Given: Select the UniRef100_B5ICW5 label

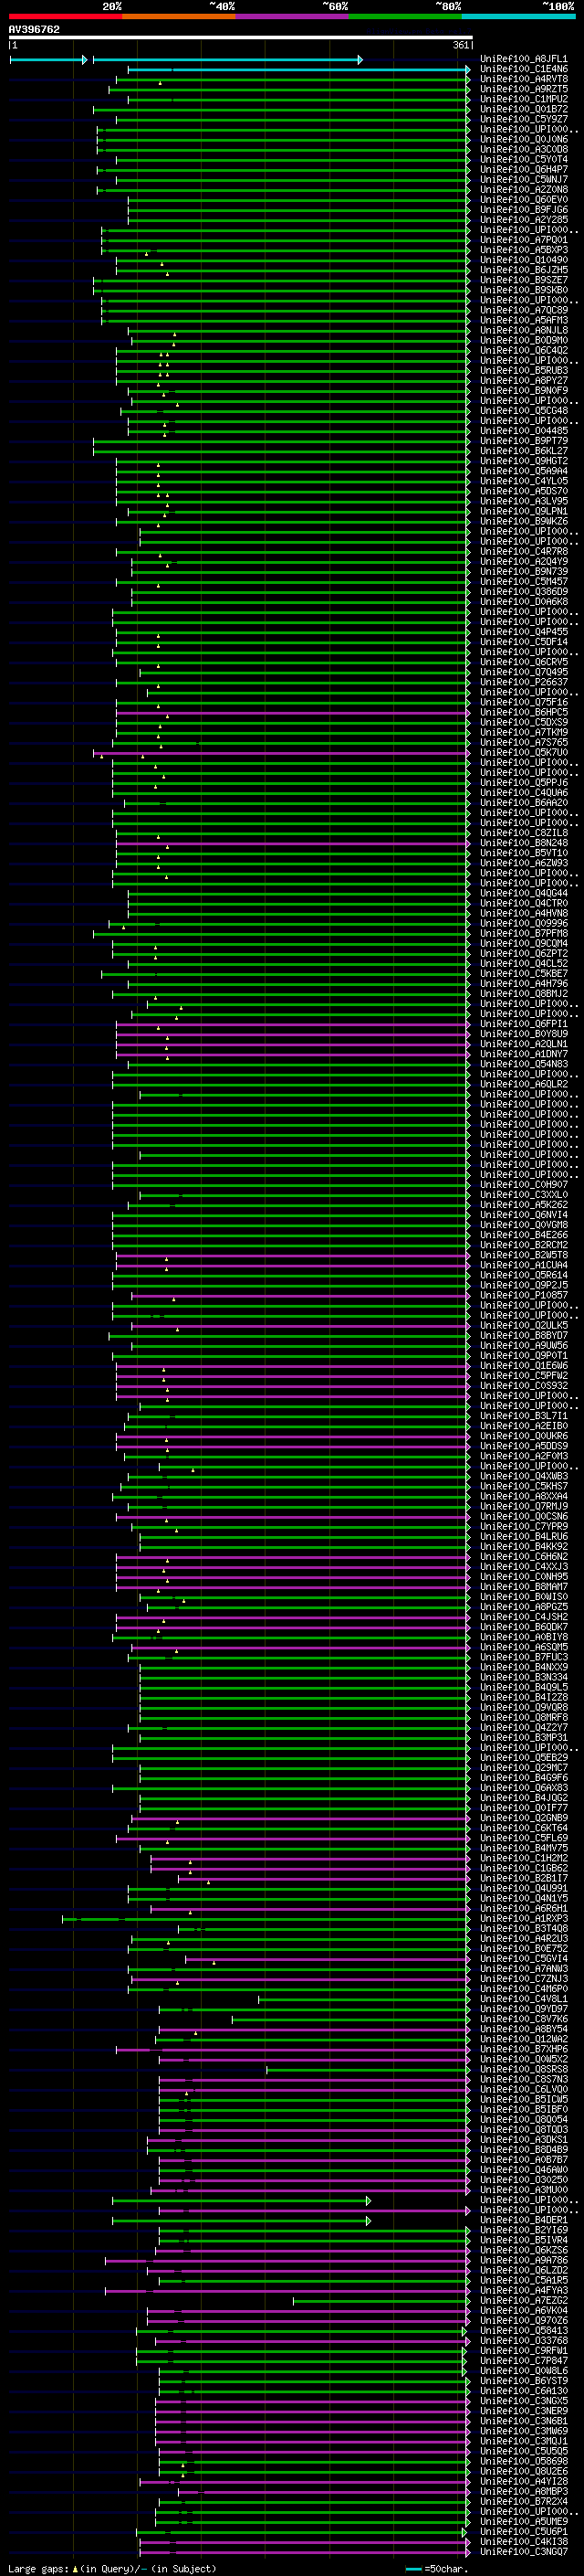Looking at the screenshot, I should pyautogui.click(x=524, y=2099).
